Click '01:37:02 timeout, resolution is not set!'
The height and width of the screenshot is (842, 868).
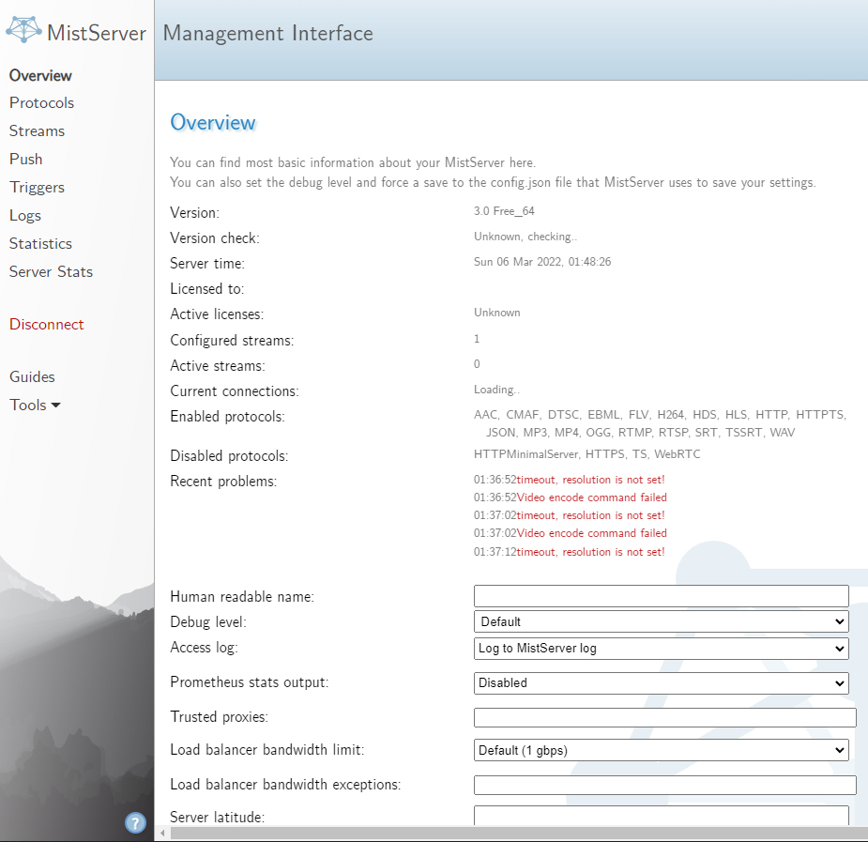tap(569, 514)
